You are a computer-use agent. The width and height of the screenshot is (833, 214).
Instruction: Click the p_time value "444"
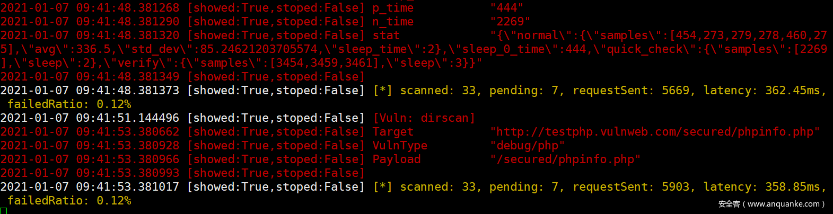[x=507, y=8]
